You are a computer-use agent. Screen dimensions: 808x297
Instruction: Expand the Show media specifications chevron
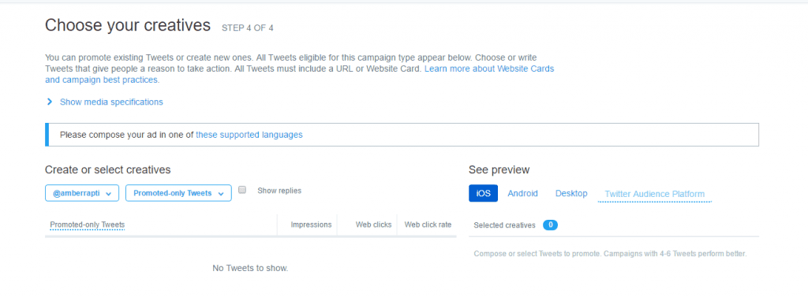[x=50, y=102]
